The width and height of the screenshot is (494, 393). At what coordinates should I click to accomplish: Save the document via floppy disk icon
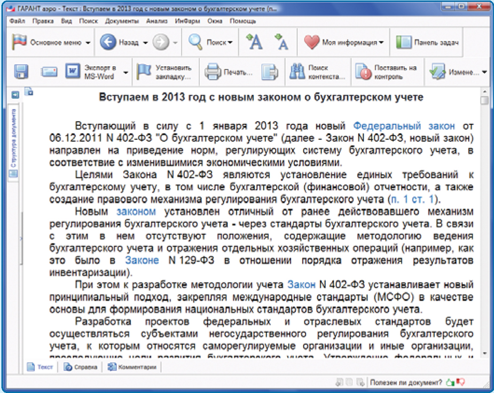pos(20,71)
